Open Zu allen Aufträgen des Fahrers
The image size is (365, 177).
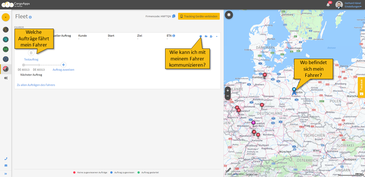[36, 85]
